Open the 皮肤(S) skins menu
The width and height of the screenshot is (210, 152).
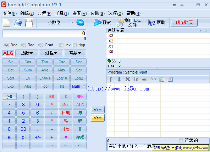tap(98, 13)
